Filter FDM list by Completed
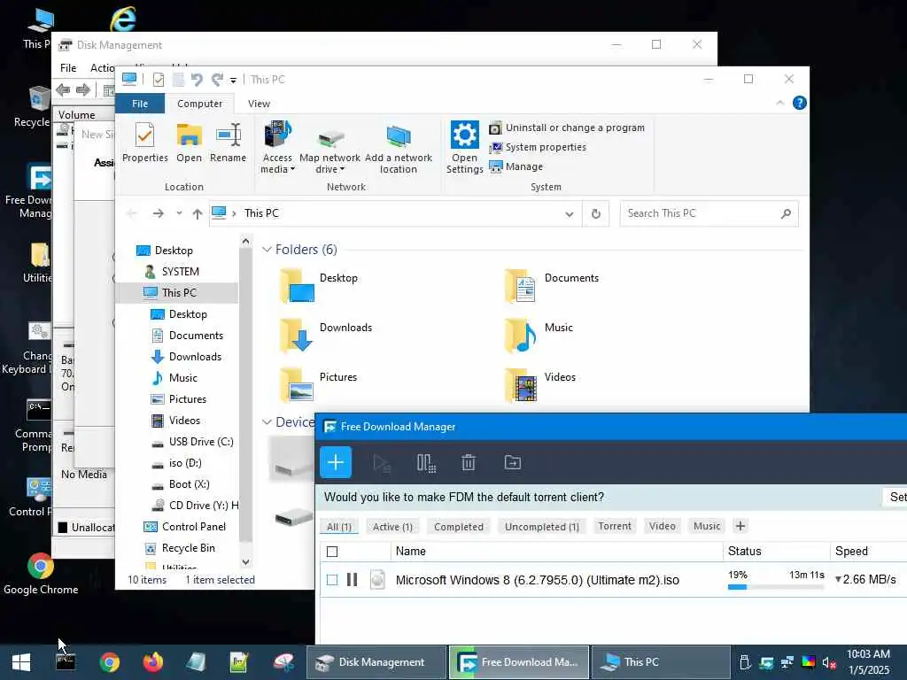The width and height of the screenshot is (907, 680). [x=459, y=526]
